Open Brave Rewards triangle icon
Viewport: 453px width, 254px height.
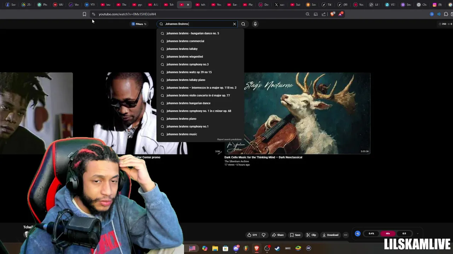coord(340,14)
